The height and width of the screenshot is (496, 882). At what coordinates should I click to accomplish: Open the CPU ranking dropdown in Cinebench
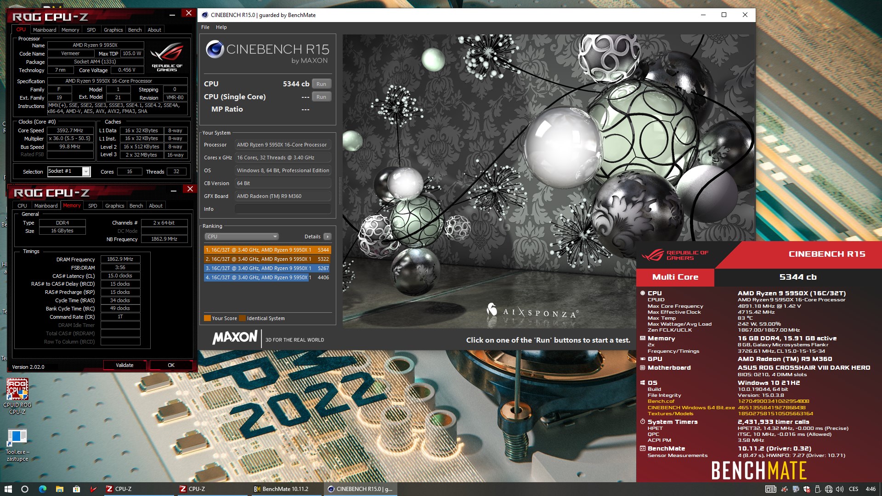point(242,237)
